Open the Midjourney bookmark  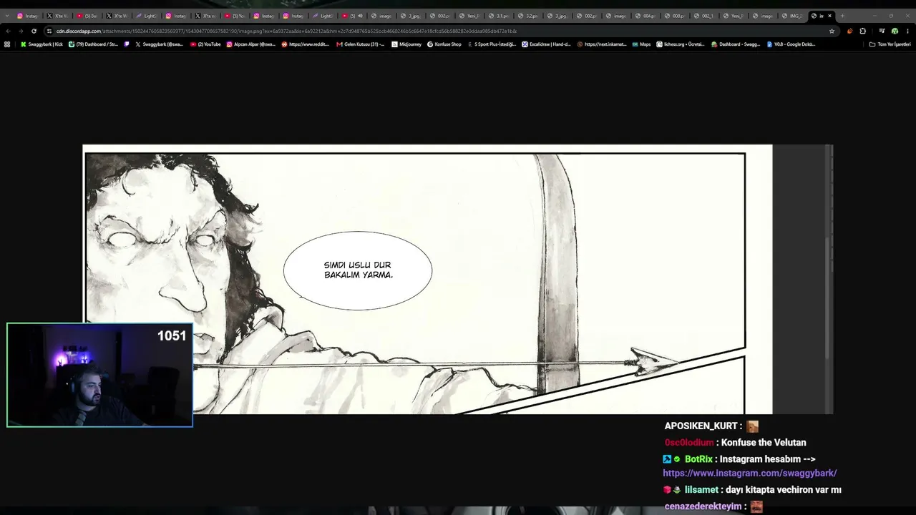[406, 44]
